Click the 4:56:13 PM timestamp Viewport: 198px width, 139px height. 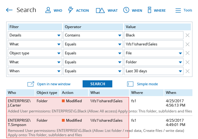(x=175, y=105)
